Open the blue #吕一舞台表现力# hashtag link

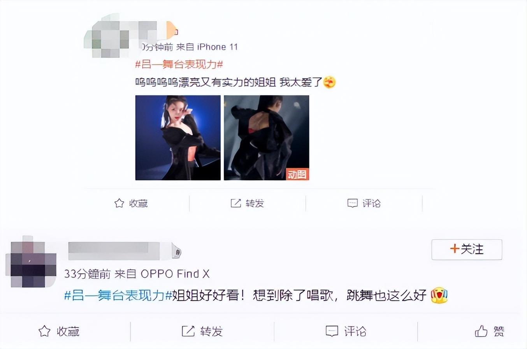(x=118, y=295)
